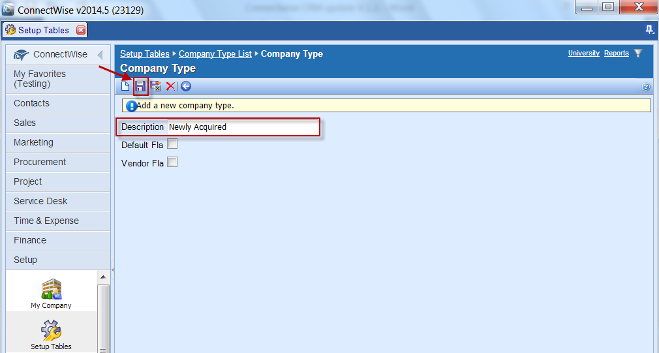Enable the Vendor Flag checkbox
Image resolution: width=659 pixels, height=353 pixels.
tap(172, 162)
